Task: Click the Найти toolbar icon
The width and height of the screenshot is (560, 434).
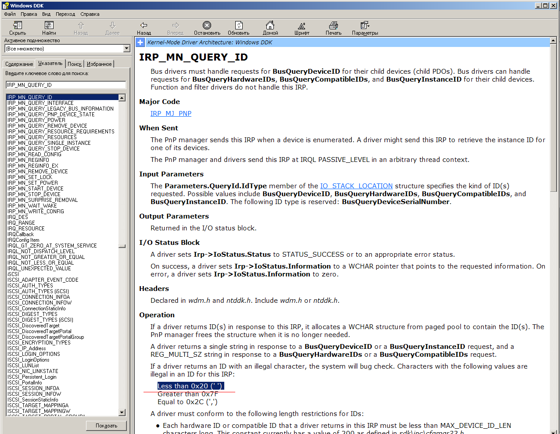Action: (x=49, y=25)
